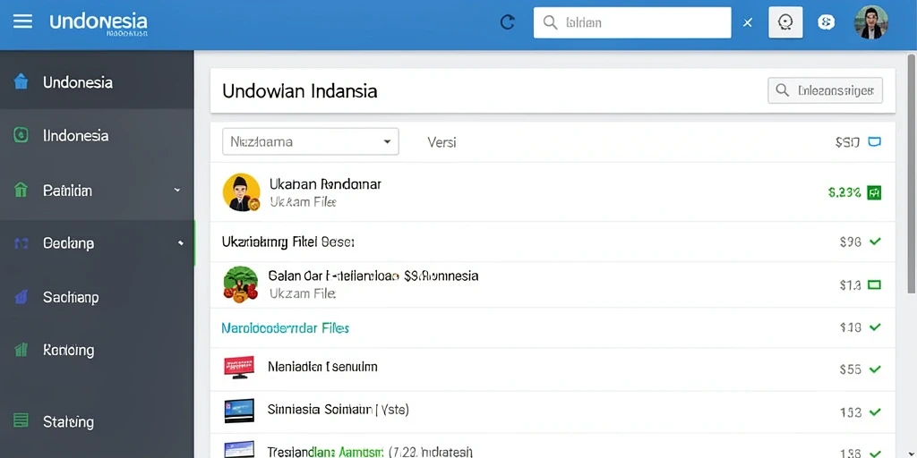
Task: Click the vertical scrollbar on the right
Action: [911, 174]
